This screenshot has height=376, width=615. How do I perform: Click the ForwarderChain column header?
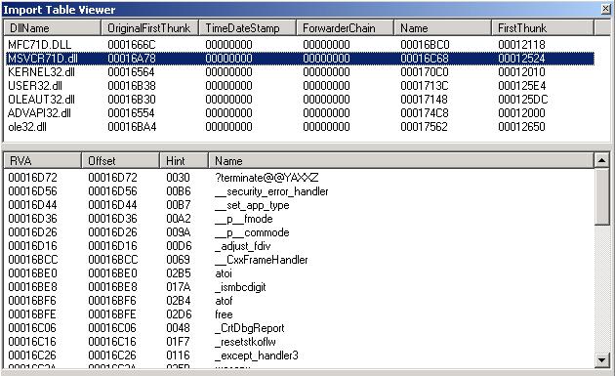point(346,28)
